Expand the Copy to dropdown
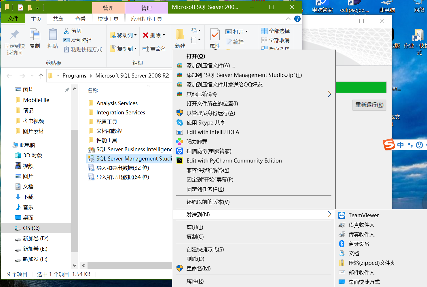Image resolution: width=427 pixels, height=287 pixels. pos(136,49)
